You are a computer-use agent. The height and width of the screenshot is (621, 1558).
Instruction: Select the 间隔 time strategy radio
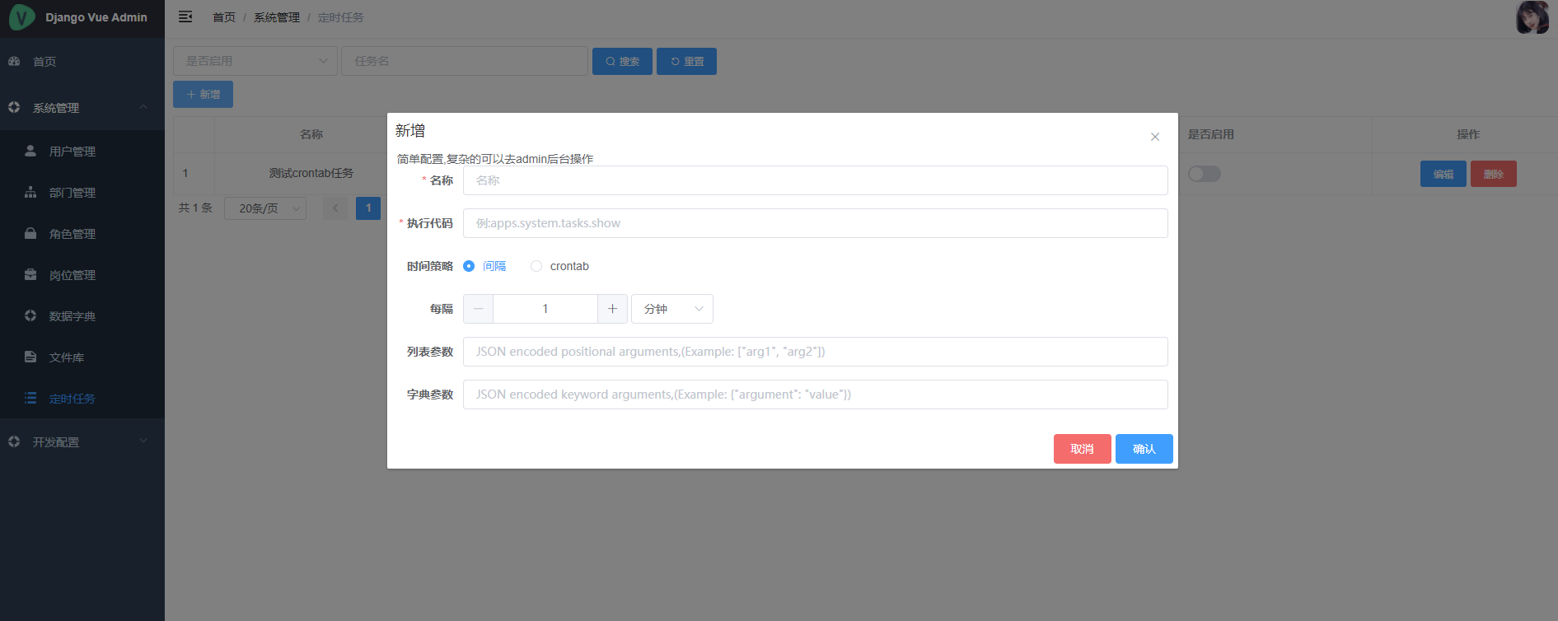coord(469,266)
